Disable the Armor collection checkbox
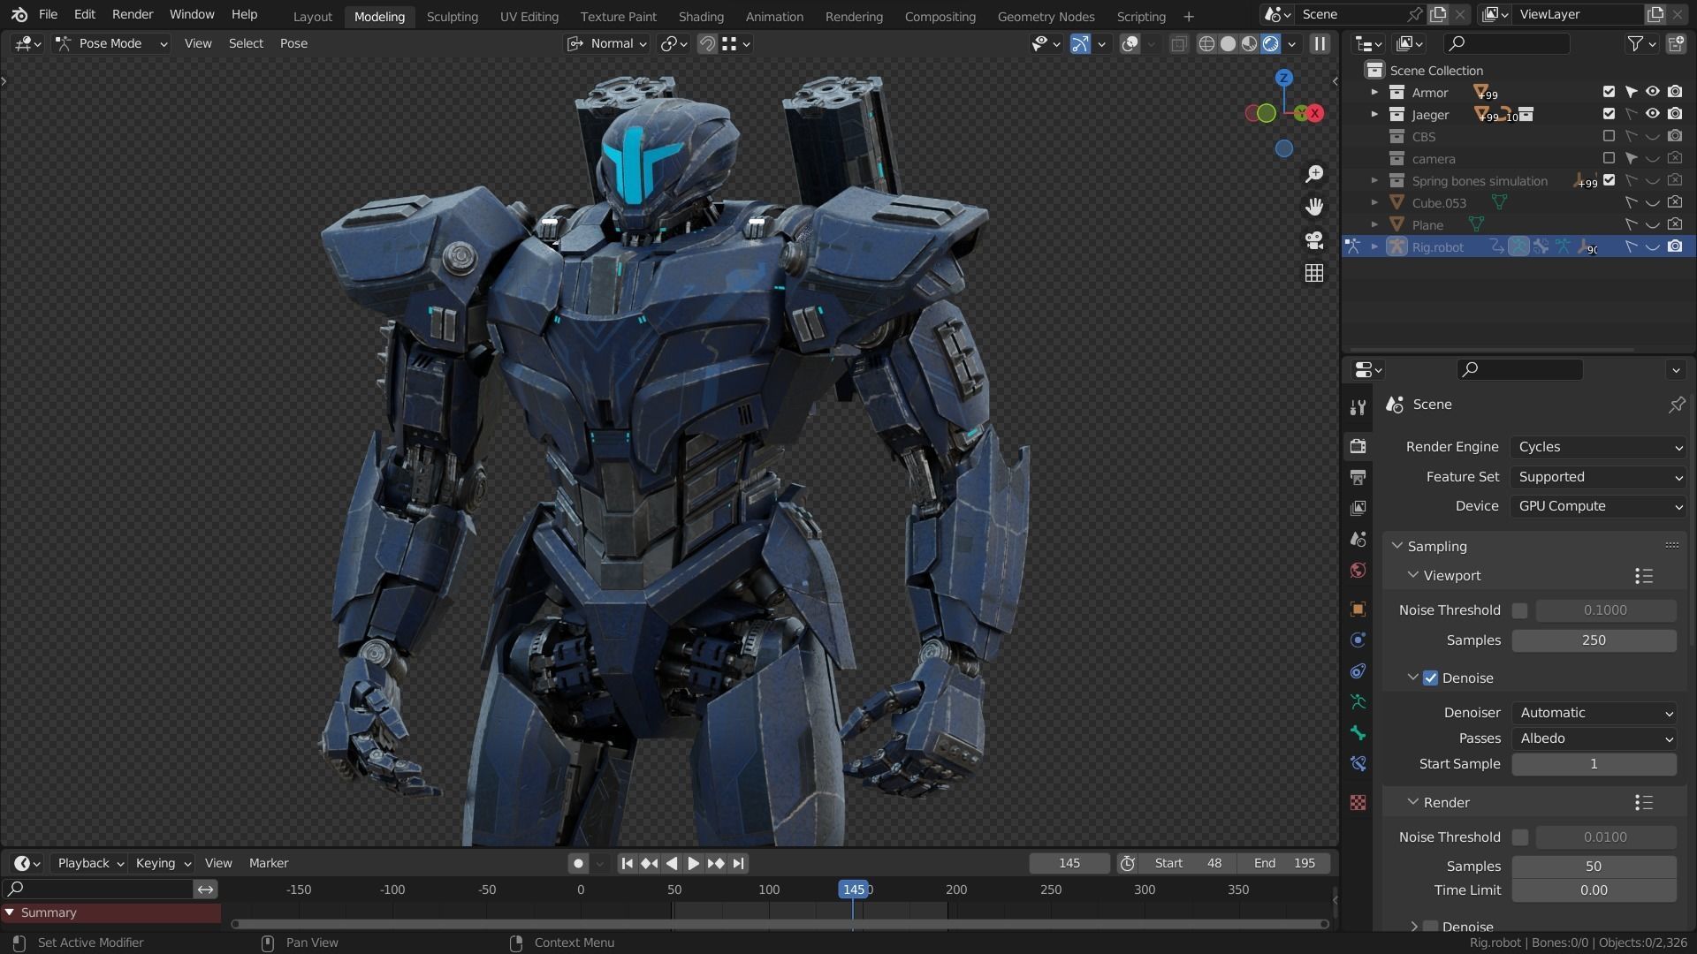The image size is (1697, 954). point(1609,92)
